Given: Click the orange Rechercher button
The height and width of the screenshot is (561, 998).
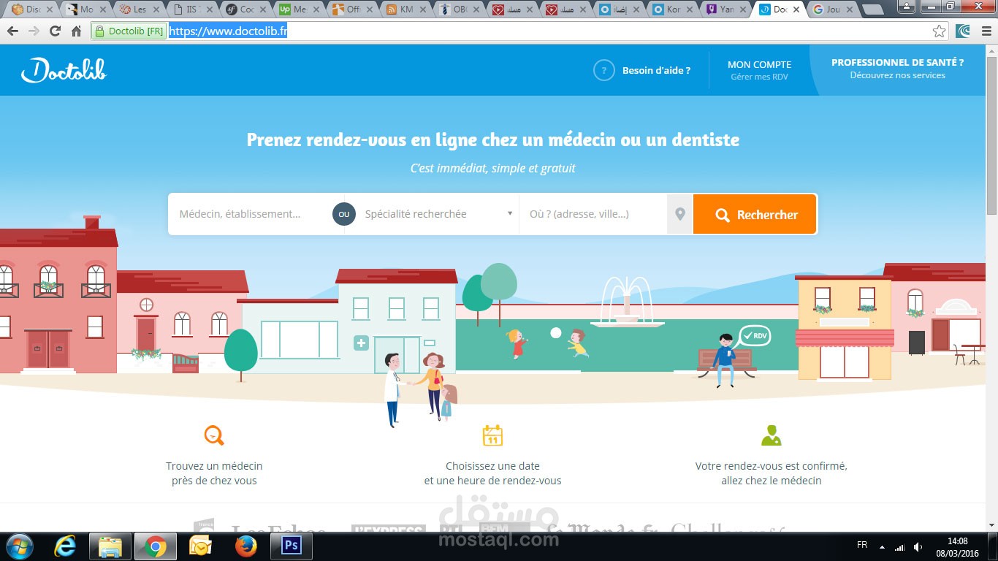Looking at the screenshot, I should click(755, 214).
